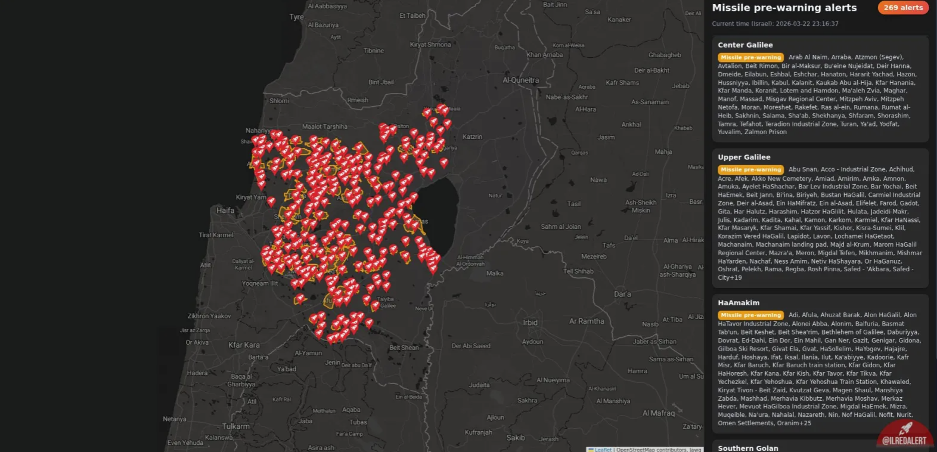
Task: Click the Hadera map label
Action: (197, 373)
